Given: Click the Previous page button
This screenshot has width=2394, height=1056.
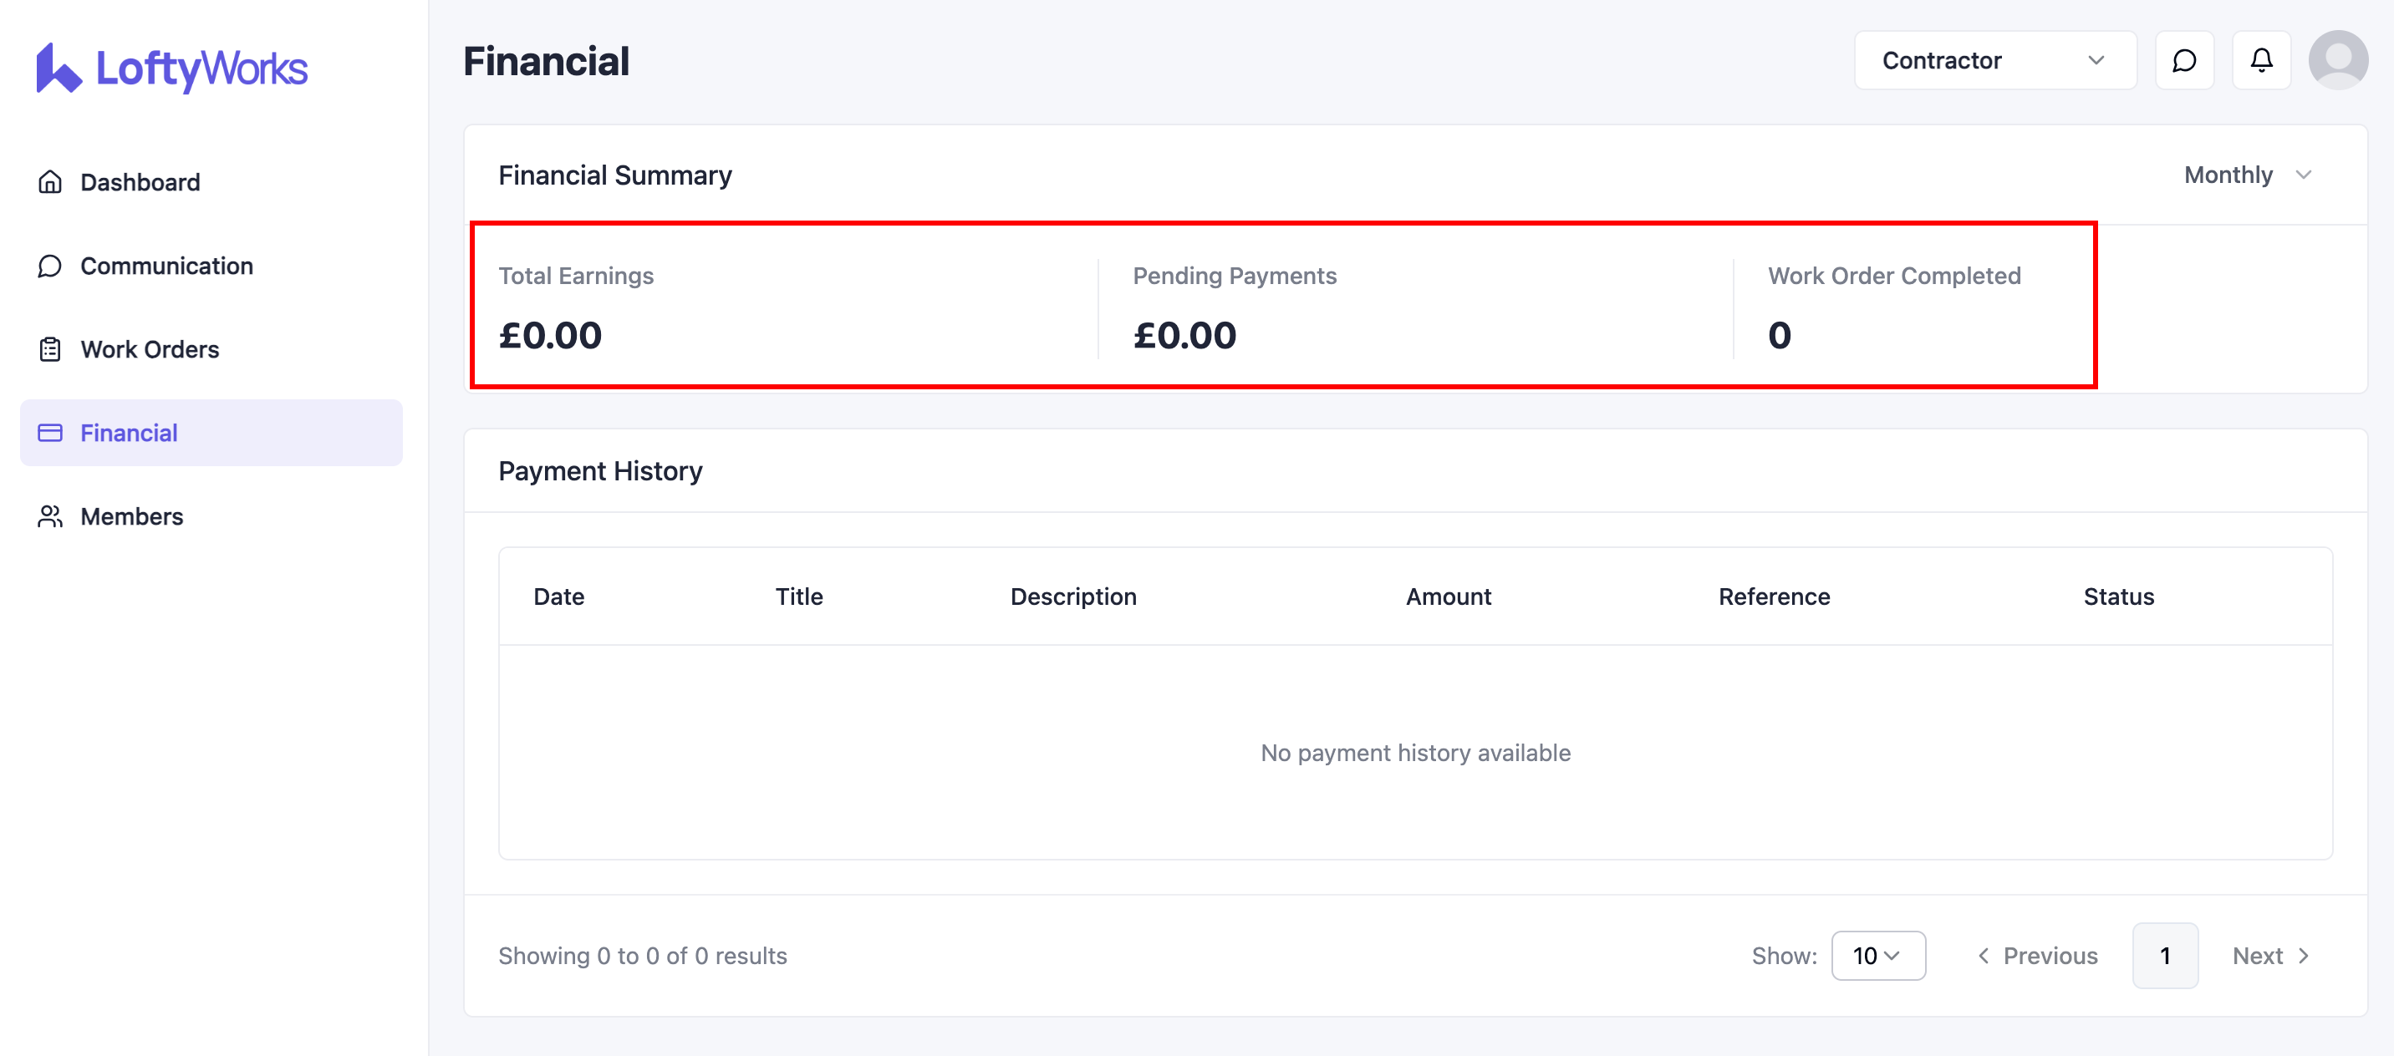Looking at the screenshot, I should (x=2038, y=956).
